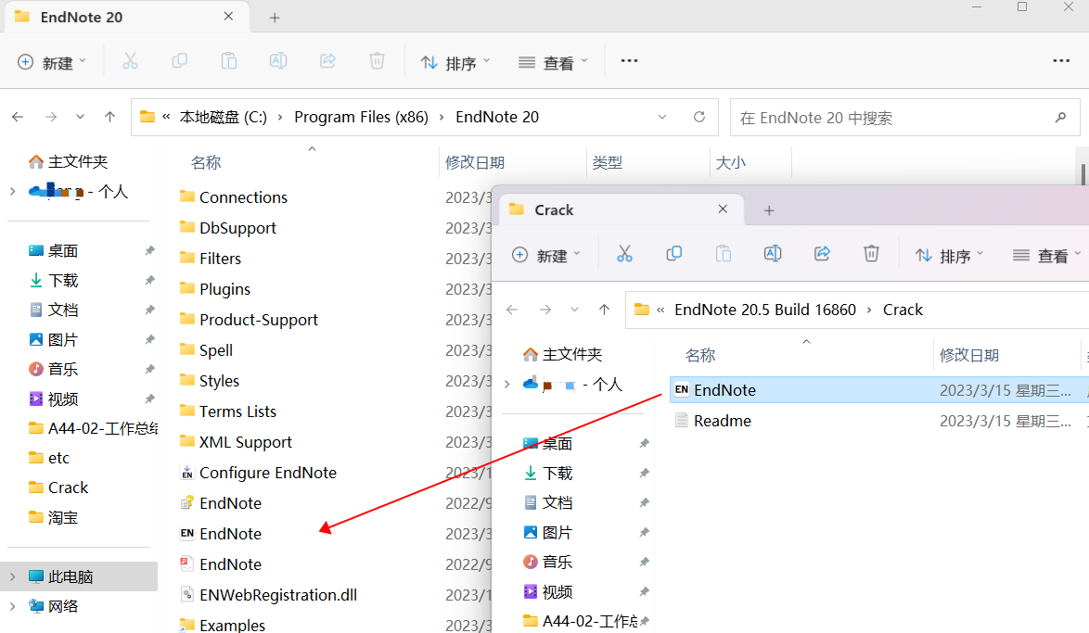
Task: Open the 查看 view dropdown in Crack window
Action: [1047, 255]
